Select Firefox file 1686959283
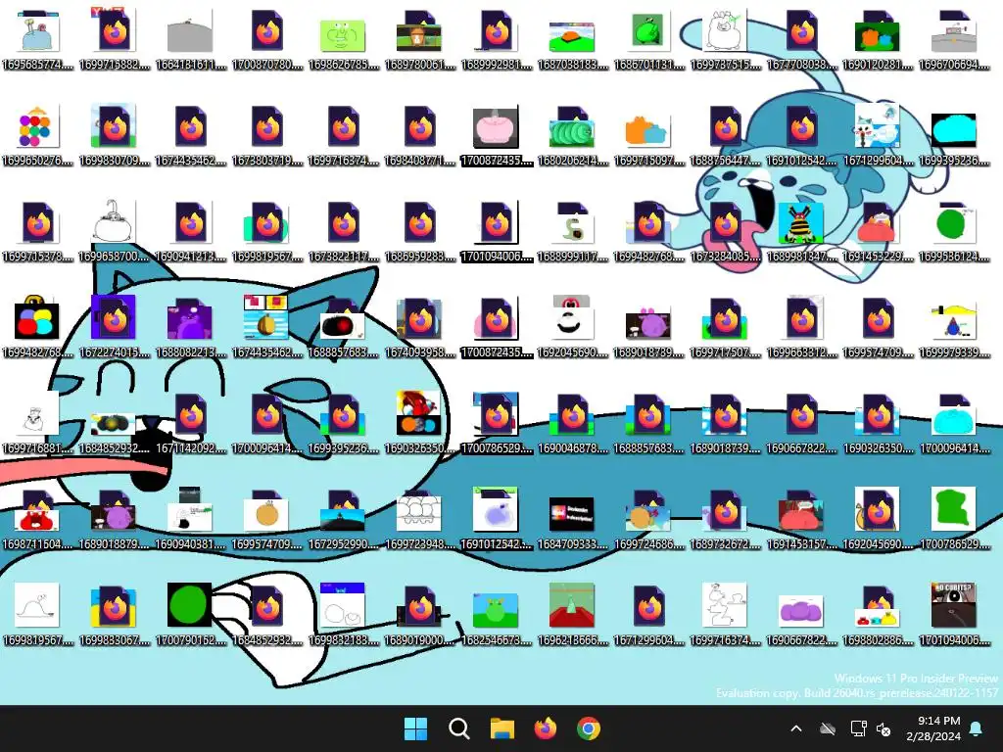The image size is (1003, 752). (x=419, y=231)
